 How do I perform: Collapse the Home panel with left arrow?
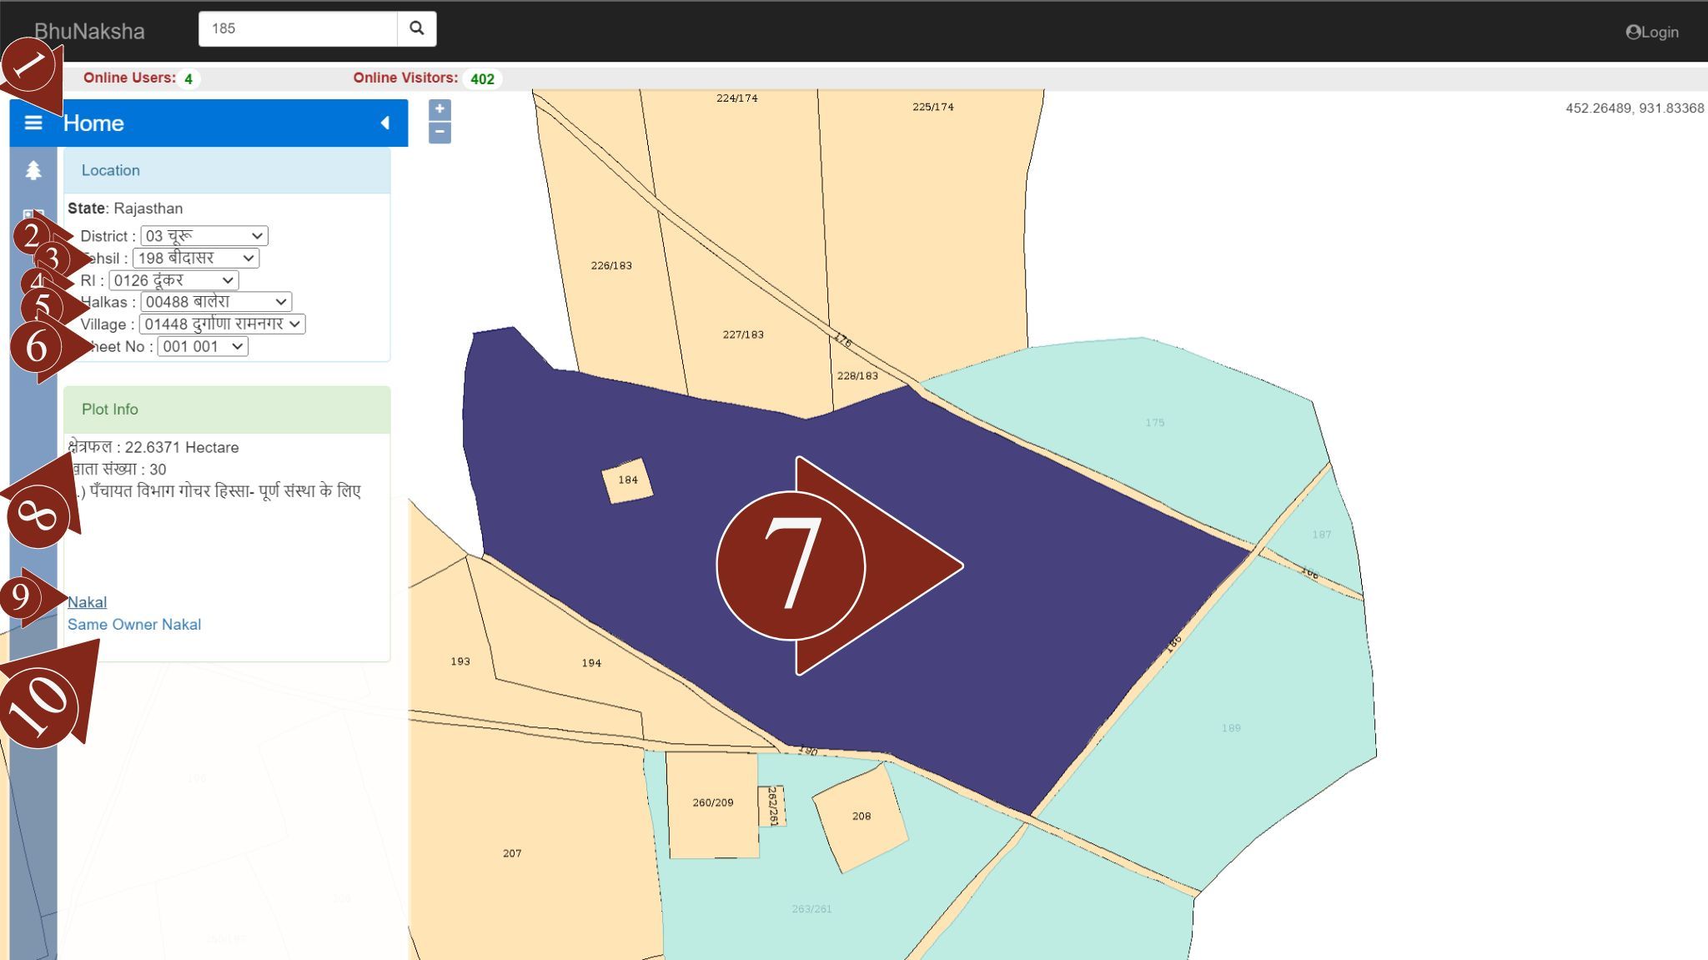pyautogui.click(x=384, y=123)
